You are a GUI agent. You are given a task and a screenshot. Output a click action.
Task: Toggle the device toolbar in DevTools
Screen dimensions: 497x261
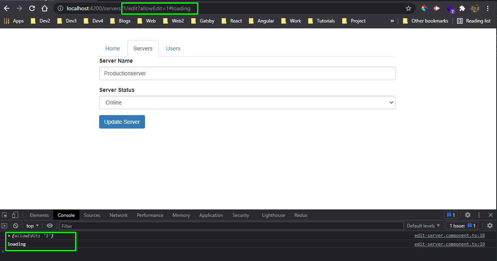pos(15,215)
